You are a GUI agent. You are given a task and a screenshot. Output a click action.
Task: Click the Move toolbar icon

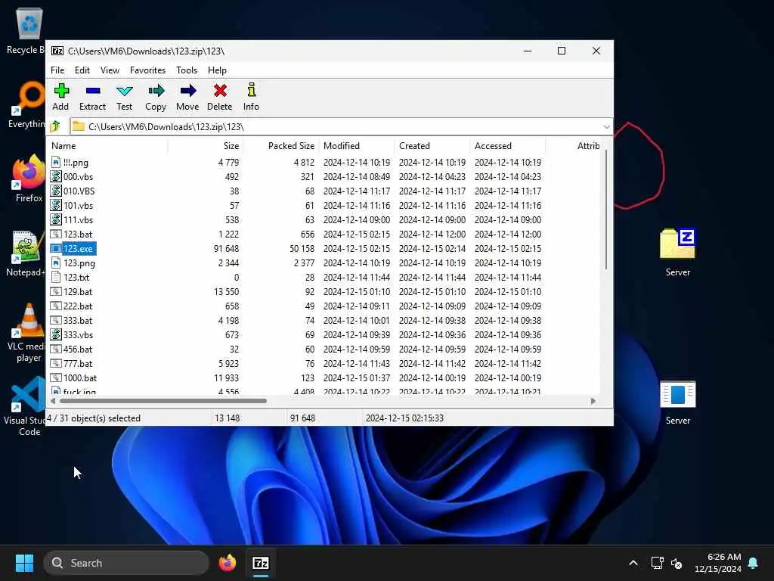click(x=187, y=91)
